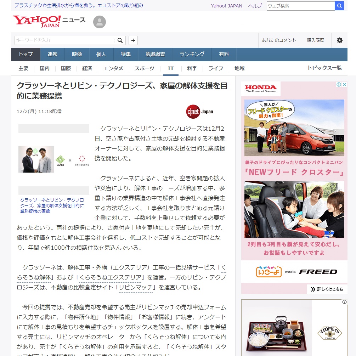Click the AKOMEYA Tokyo logo
The width and height of the screenshot is (356, 356).
pyautogui.click(x=330, y=333)
